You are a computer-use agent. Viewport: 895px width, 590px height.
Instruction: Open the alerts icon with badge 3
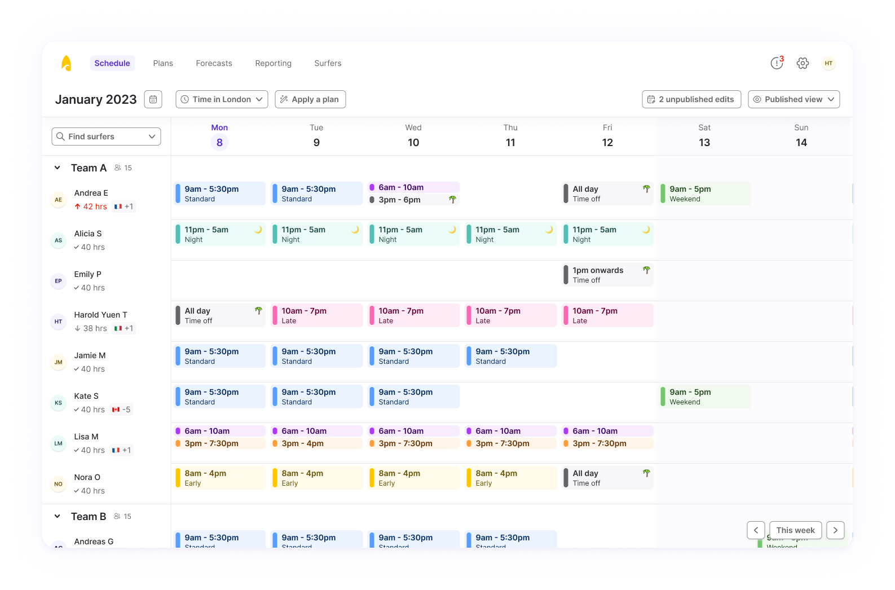[x=777, y=63]
